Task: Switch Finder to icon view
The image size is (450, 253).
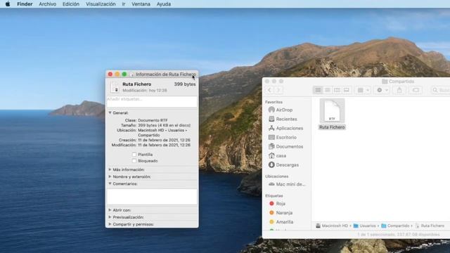Action: (318, 90)
